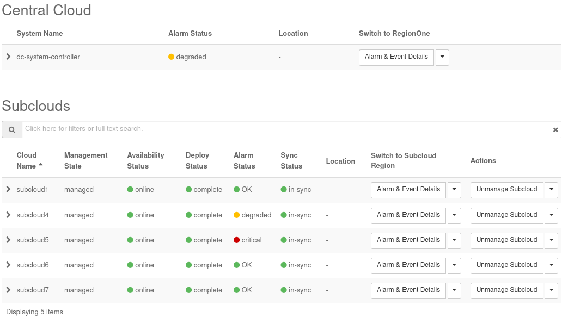This screenshot has width=562, height=330.
Task: Expand the subcloud7 row details
Action: click(x=8, y=290)
